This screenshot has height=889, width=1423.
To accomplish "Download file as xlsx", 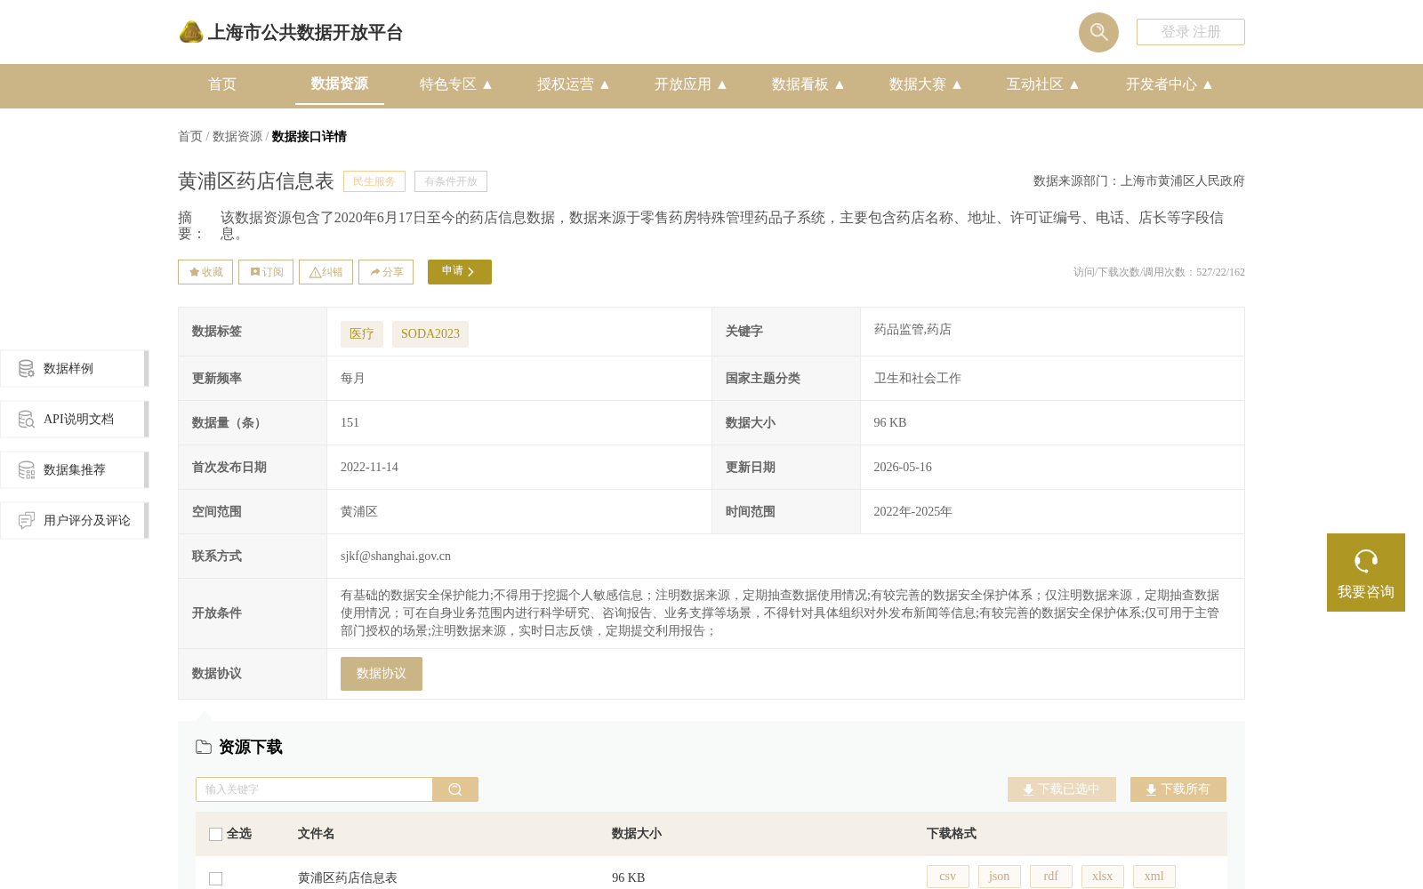I will (x=1103, y=877).
